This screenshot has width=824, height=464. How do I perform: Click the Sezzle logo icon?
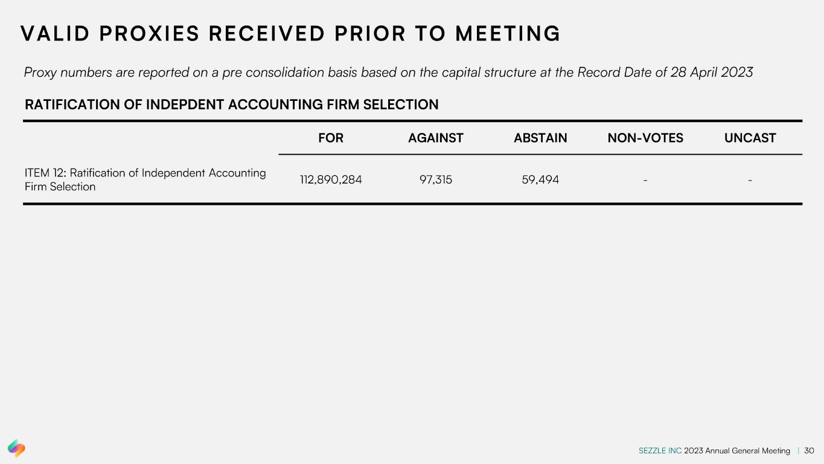click(x=16, y=448)
